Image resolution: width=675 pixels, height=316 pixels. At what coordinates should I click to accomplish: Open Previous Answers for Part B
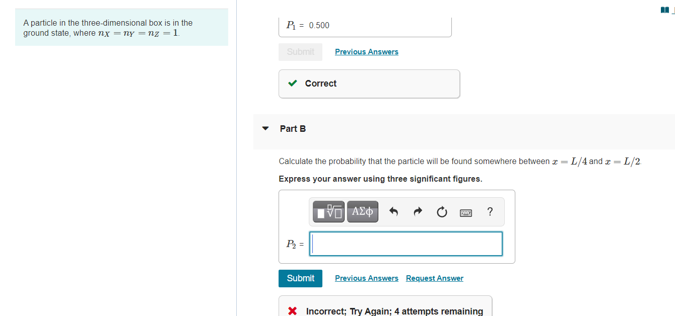coord(366,278)
